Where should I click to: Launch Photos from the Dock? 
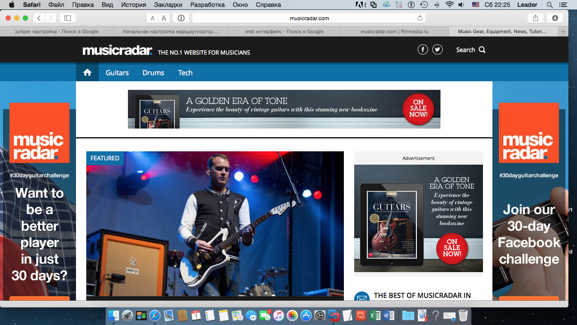click(292, 316)
